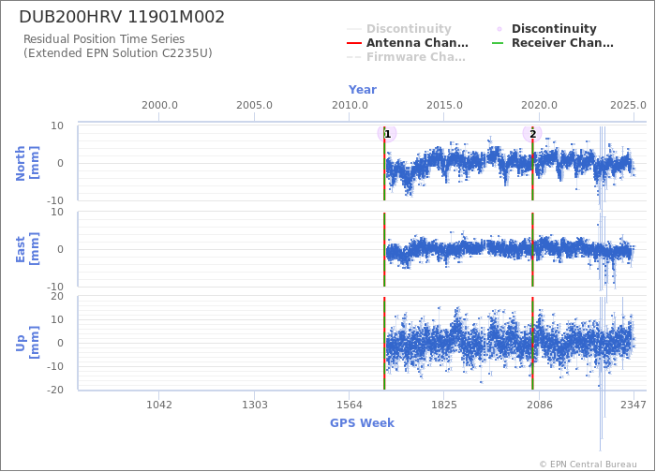The image size is (656, 472).
Task: Toggle the Receiver Change legend entry
Action: click(553, 43)
